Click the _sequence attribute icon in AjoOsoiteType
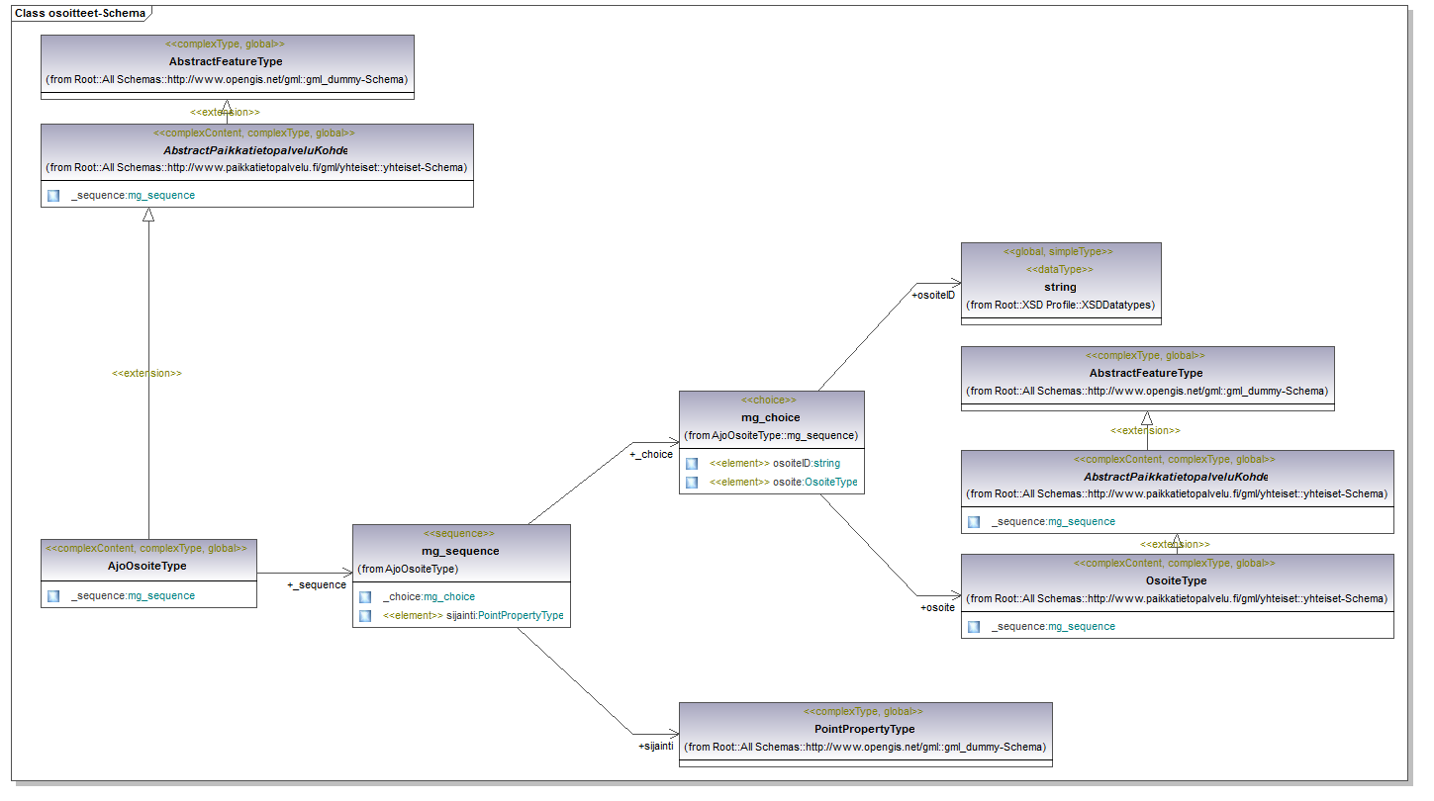The width and height of the screenshot is (1434, 801). point(53,596)
